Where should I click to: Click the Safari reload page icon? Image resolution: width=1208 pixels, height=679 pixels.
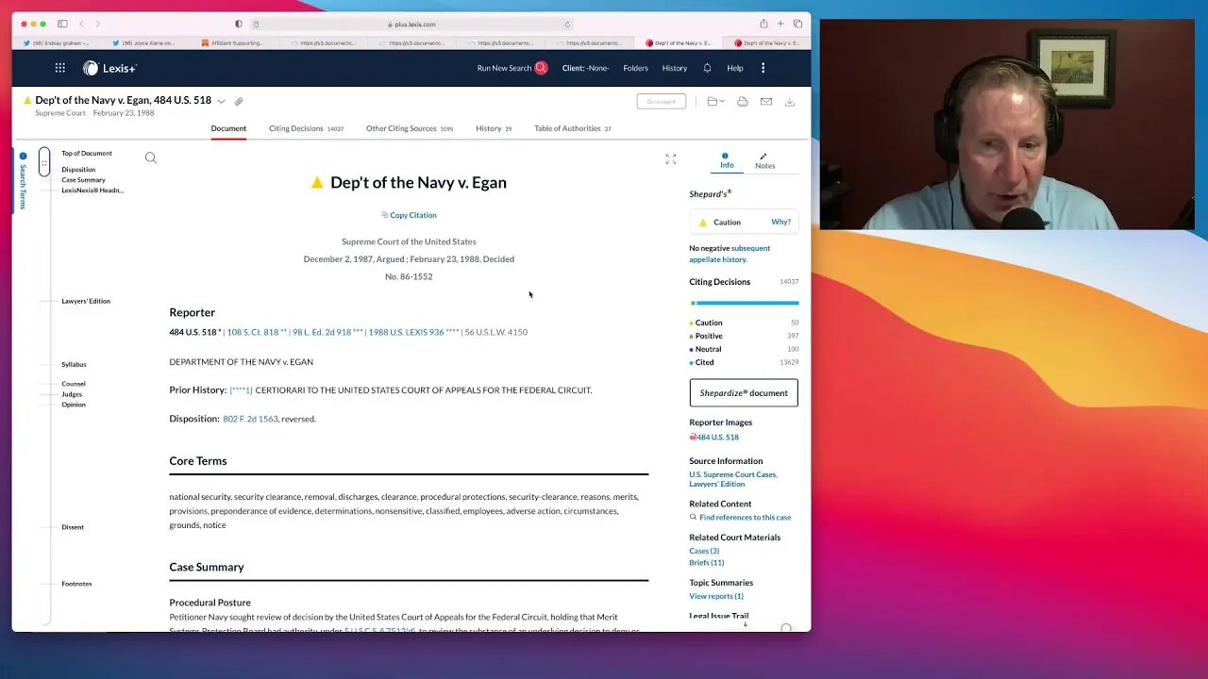[x=567, y=25]
